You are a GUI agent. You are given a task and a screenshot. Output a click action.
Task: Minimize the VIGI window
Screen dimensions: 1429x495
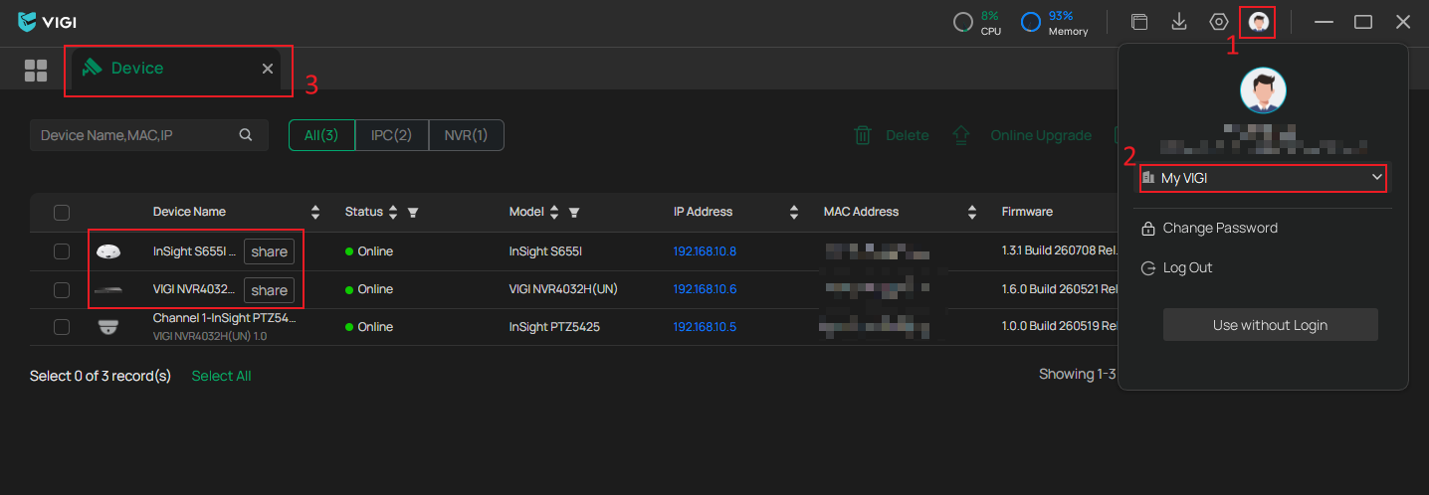(1324, 22)
